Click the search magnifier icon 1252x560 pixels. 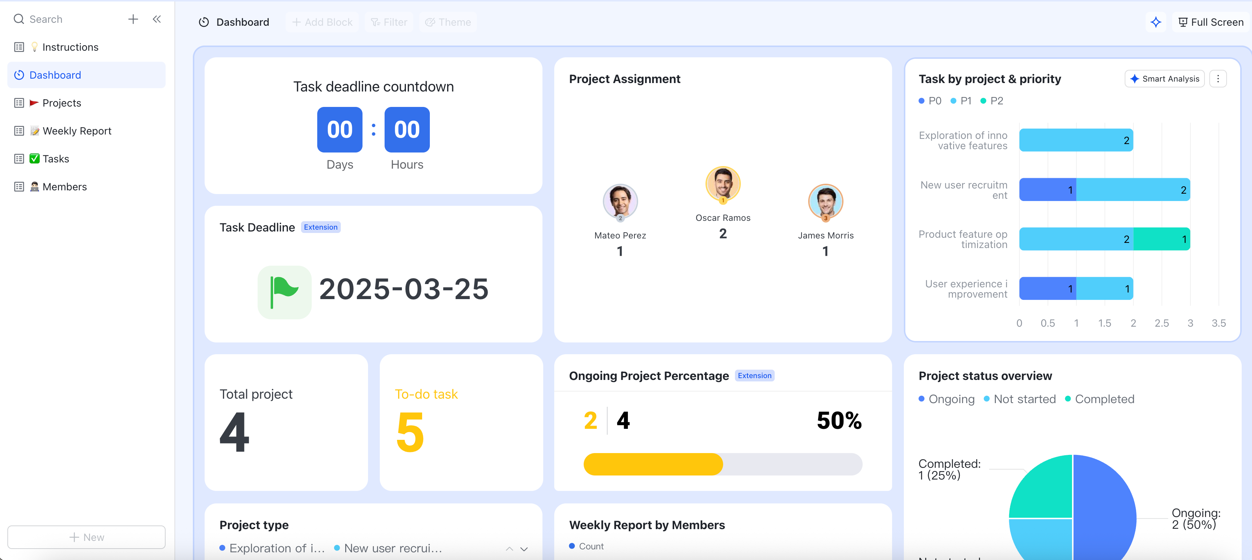pyautogui.click(x=18, y=19)
